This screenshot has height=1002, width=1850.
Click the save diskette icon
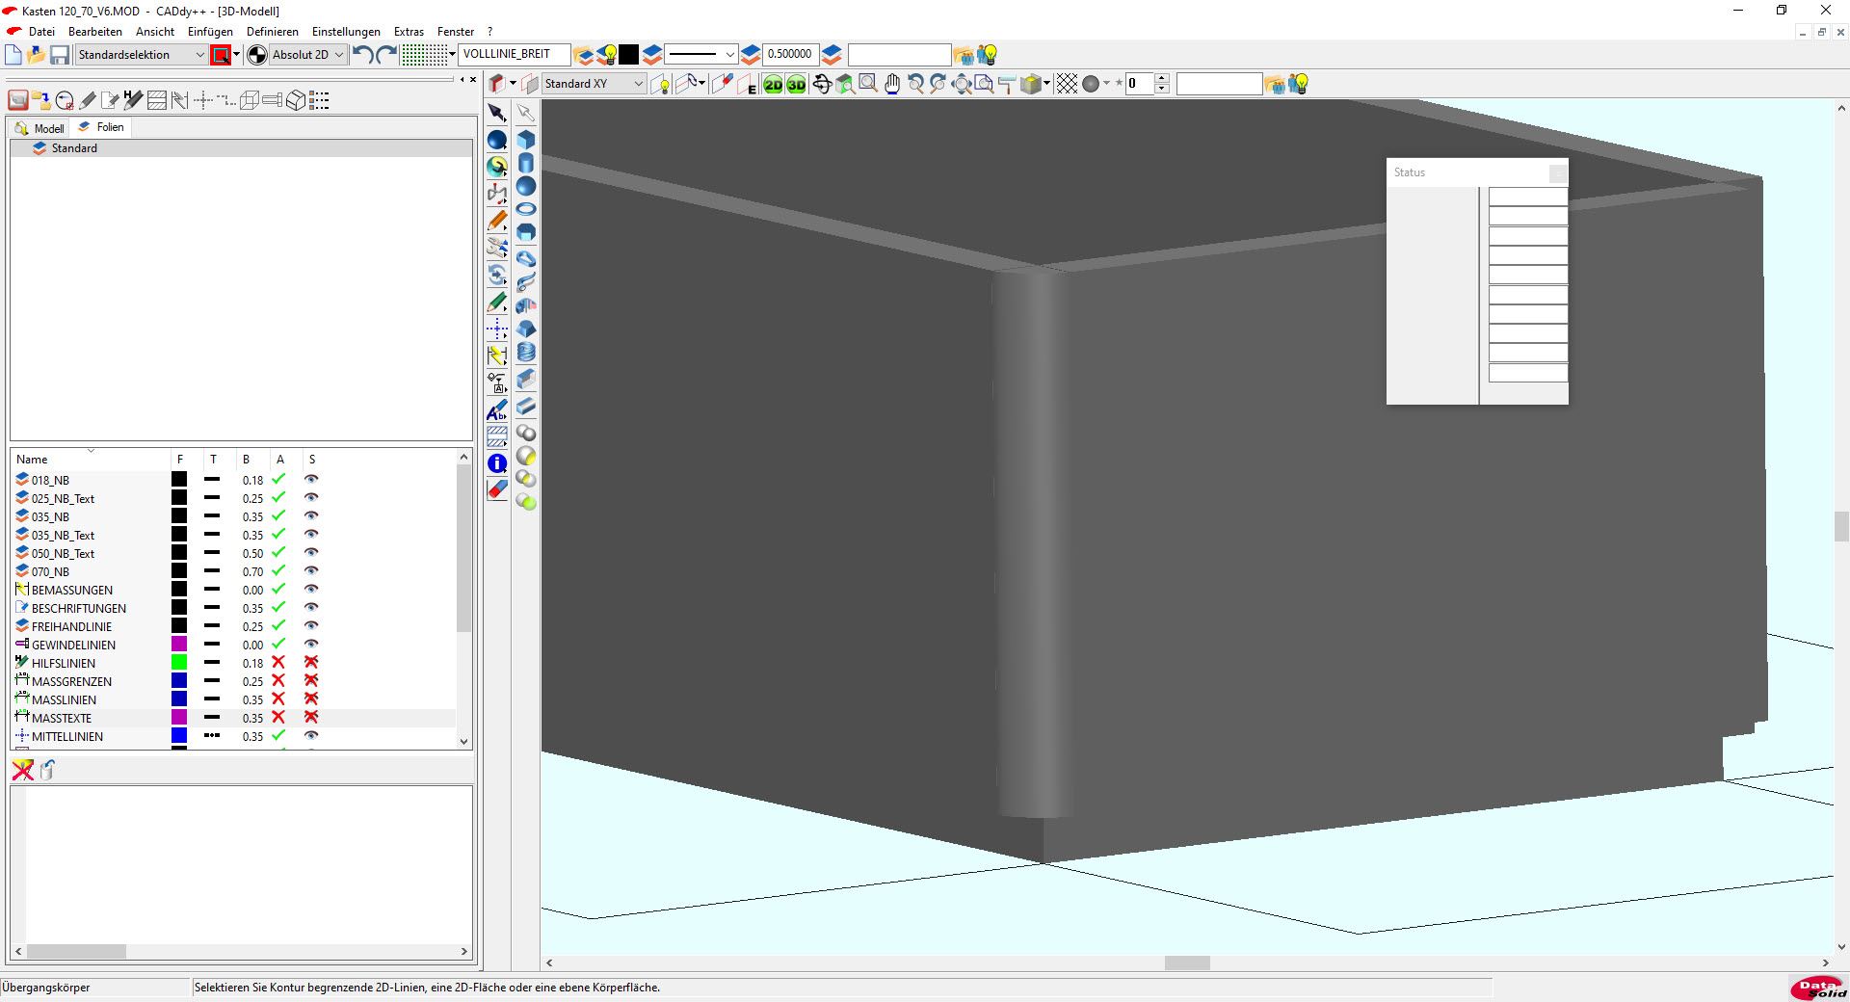[x=60, y=55]
